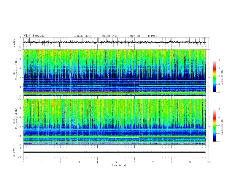Click the "ch.1(V)" axis label
The width and height of the screenshot is (235, 182).
14,42
